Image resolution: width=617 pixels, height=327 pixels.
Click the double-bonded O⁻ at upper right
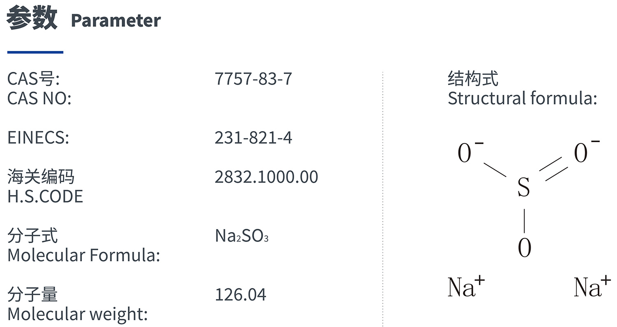click(x=587, y=151)
